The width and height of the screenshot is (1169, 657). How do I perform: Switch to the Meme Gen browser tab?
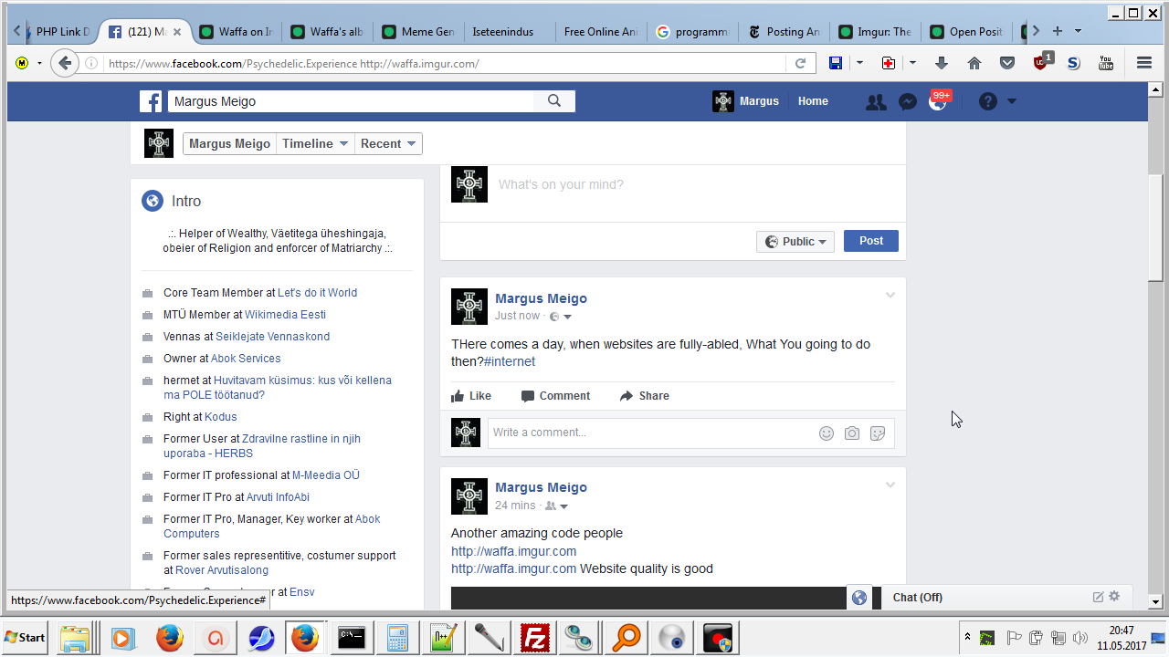click(x=418, y=32)
